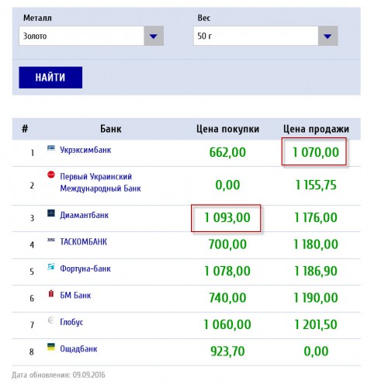The width and height of the screenshot is (371, 388).
Task: Click Диамантбанк sell price 1 176,00
Action: tap(316, 217)
